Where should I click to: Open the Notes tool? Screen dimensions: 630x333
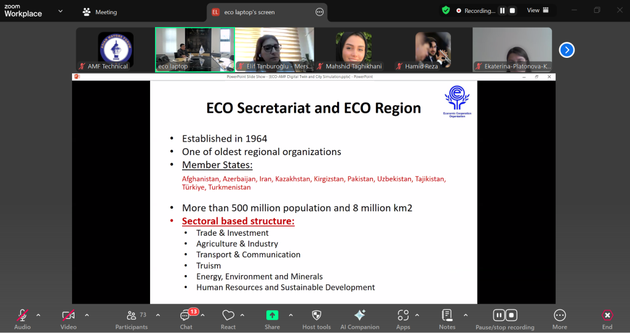click(447, 318)
